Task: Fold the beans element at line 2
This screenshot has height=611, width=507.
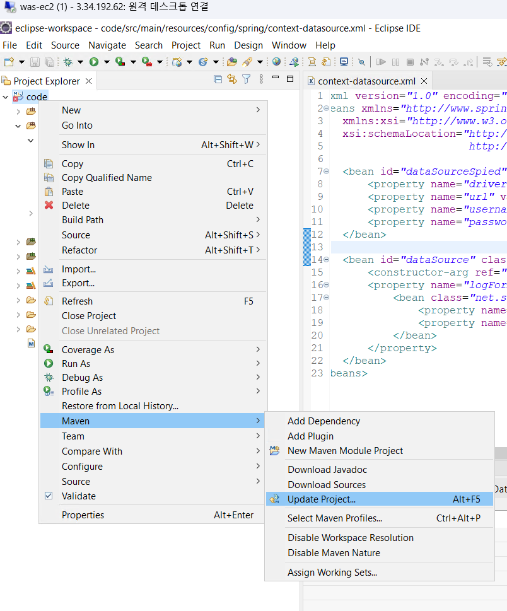Action: (327, 108)
